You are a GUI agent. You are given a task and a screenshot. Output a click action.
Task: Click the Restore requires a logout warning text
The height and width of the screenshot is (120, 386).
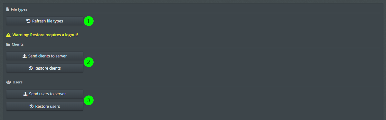pos(45,35)
